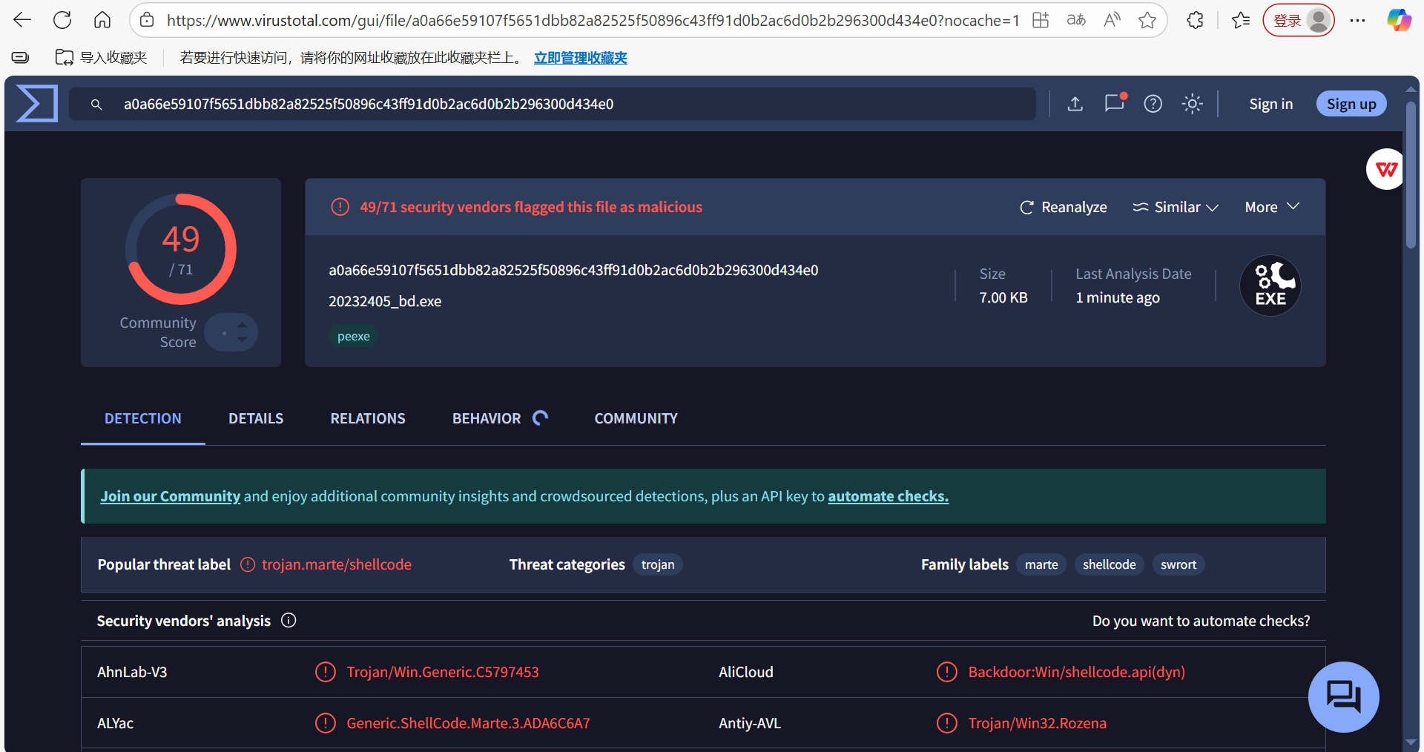Click the browser address bar URL

coord(593,20)
